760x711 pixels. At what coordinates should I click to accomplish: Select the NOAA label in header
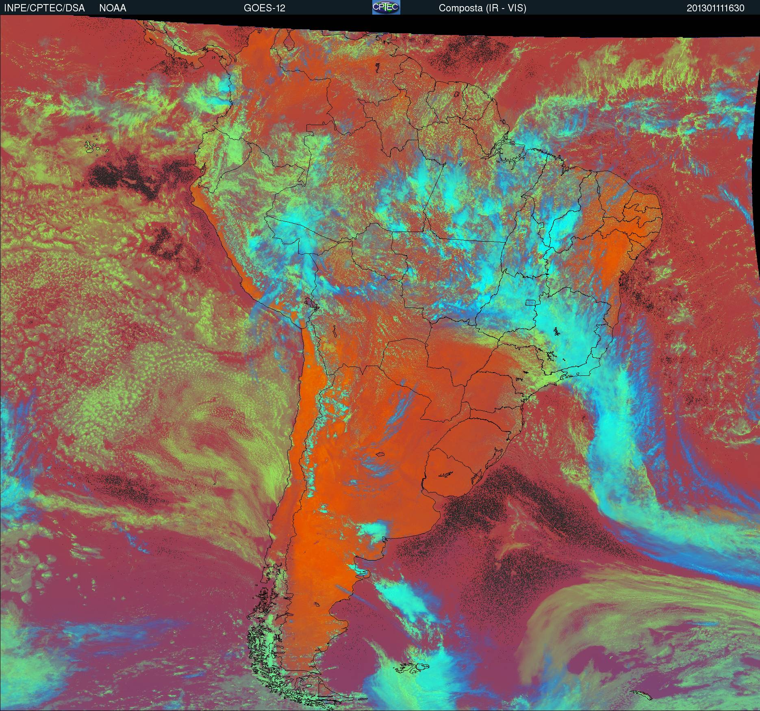coord(113,8)
